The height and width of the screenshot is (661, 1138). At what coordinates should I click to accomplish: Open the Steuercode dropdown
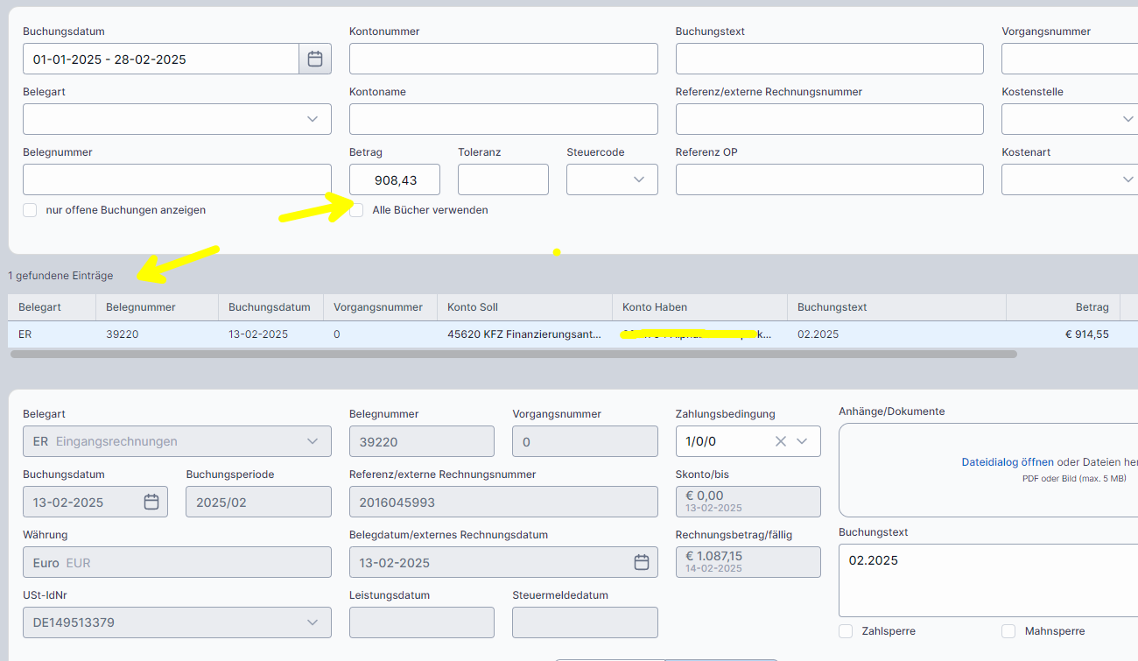point(638,179)
